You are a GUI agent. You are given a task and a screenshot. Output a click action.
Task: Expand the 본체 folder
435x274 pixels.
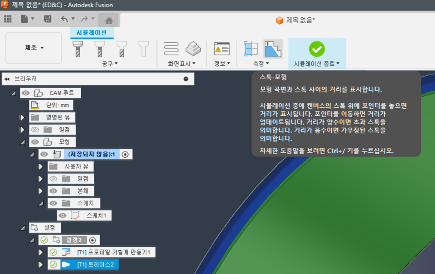[41, 191]
